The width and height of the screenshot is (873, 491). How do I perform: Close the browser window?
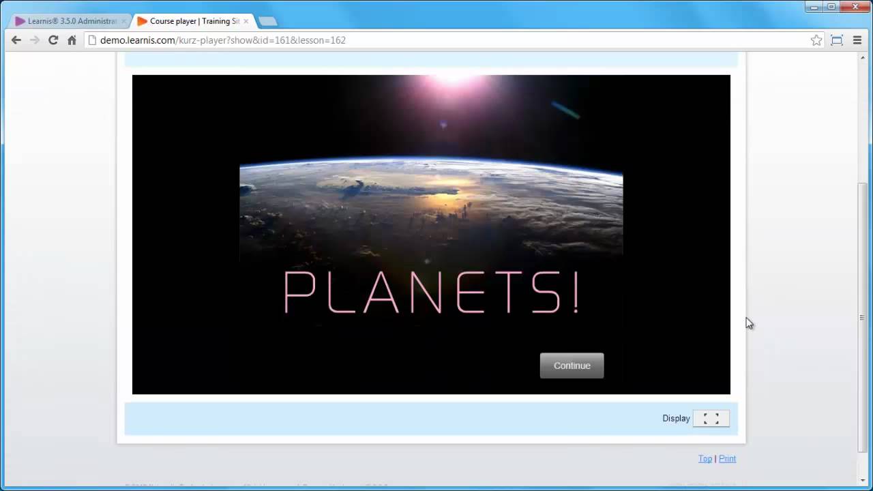855,6
